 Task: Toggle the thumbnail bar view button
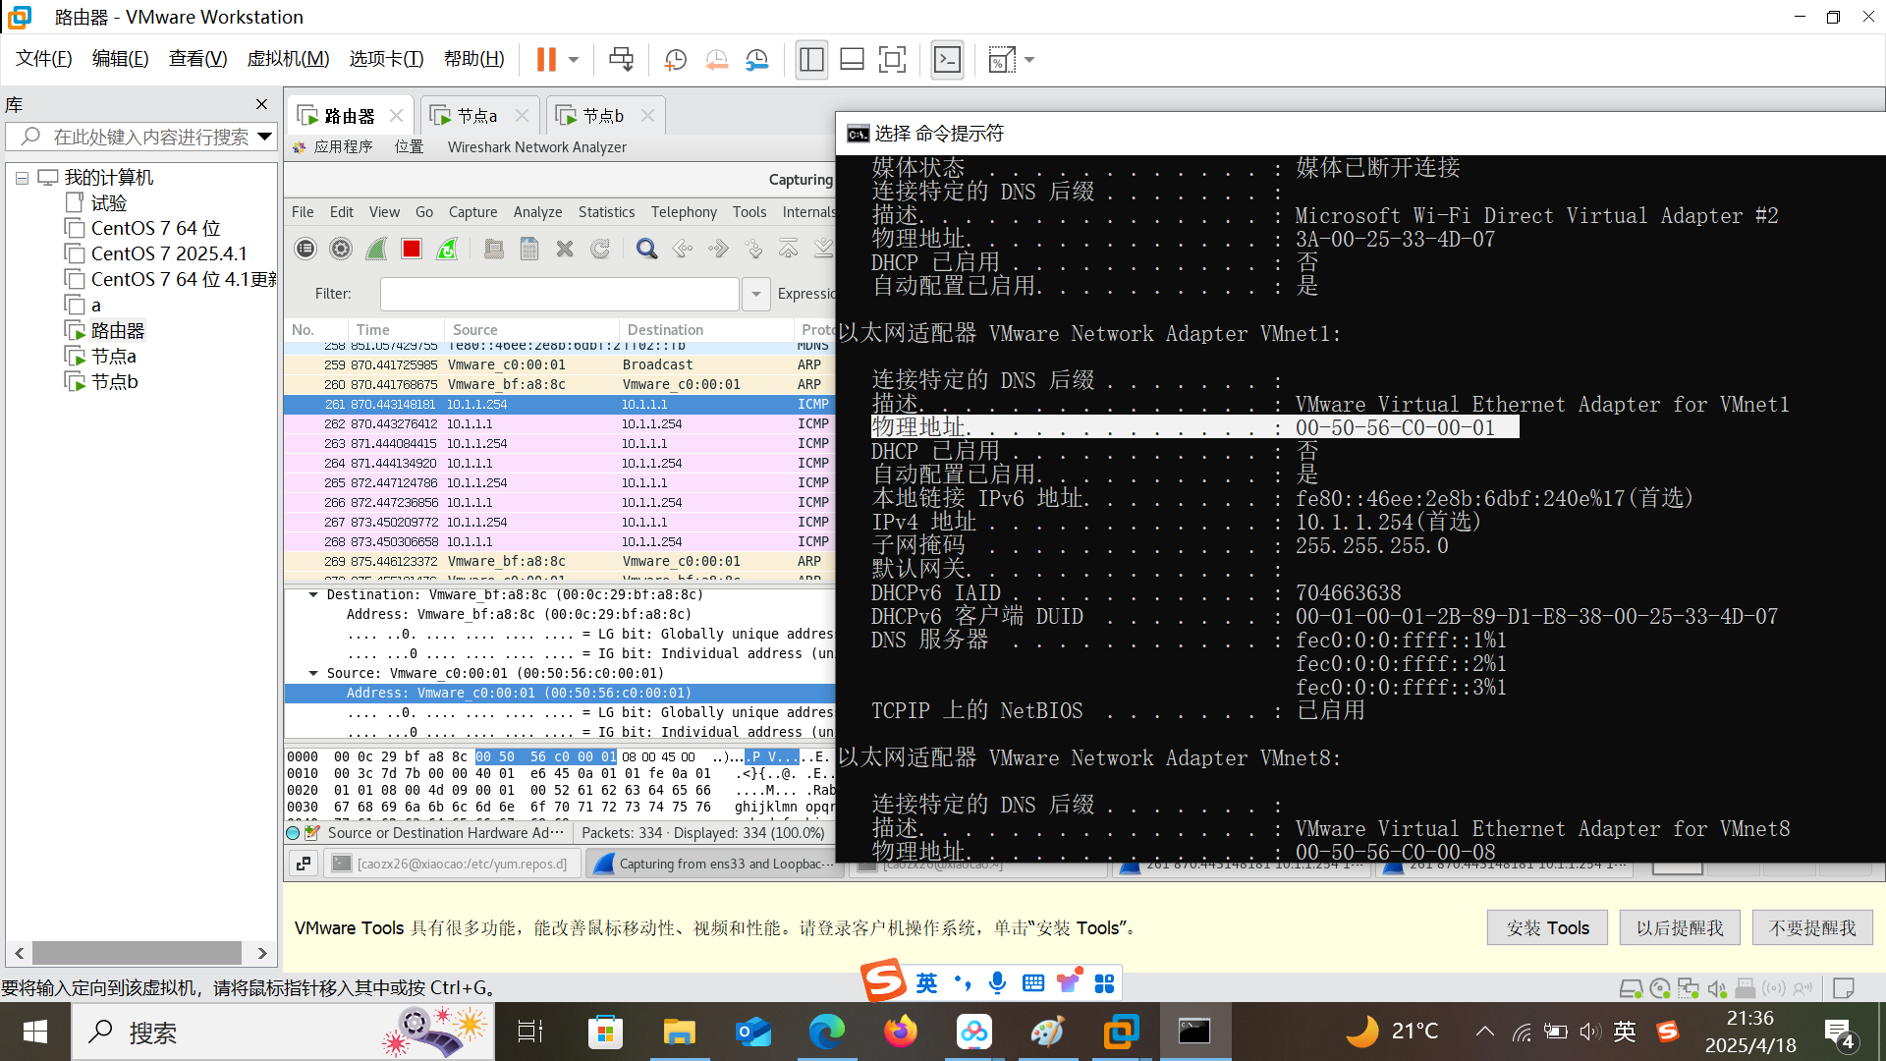click(x=852, y=60)
